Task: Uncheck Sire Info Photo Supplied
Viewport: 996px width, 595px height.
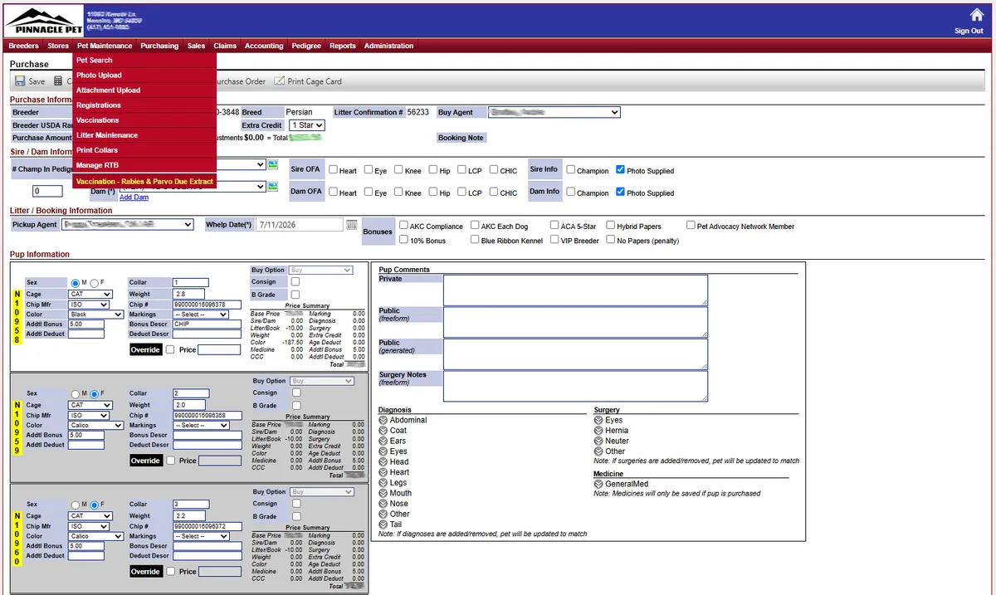Action: point(620,170)
